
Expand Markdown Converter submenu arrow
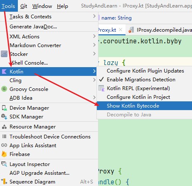[94, 45]
